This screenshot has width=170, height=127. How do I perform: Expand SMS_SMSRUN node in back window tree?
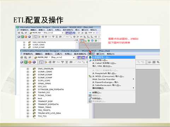[24, 42]
